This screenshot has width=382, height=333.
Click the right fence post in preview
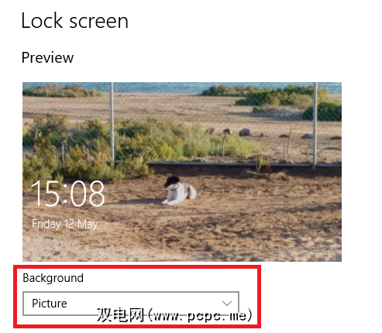tap(315, 125)
